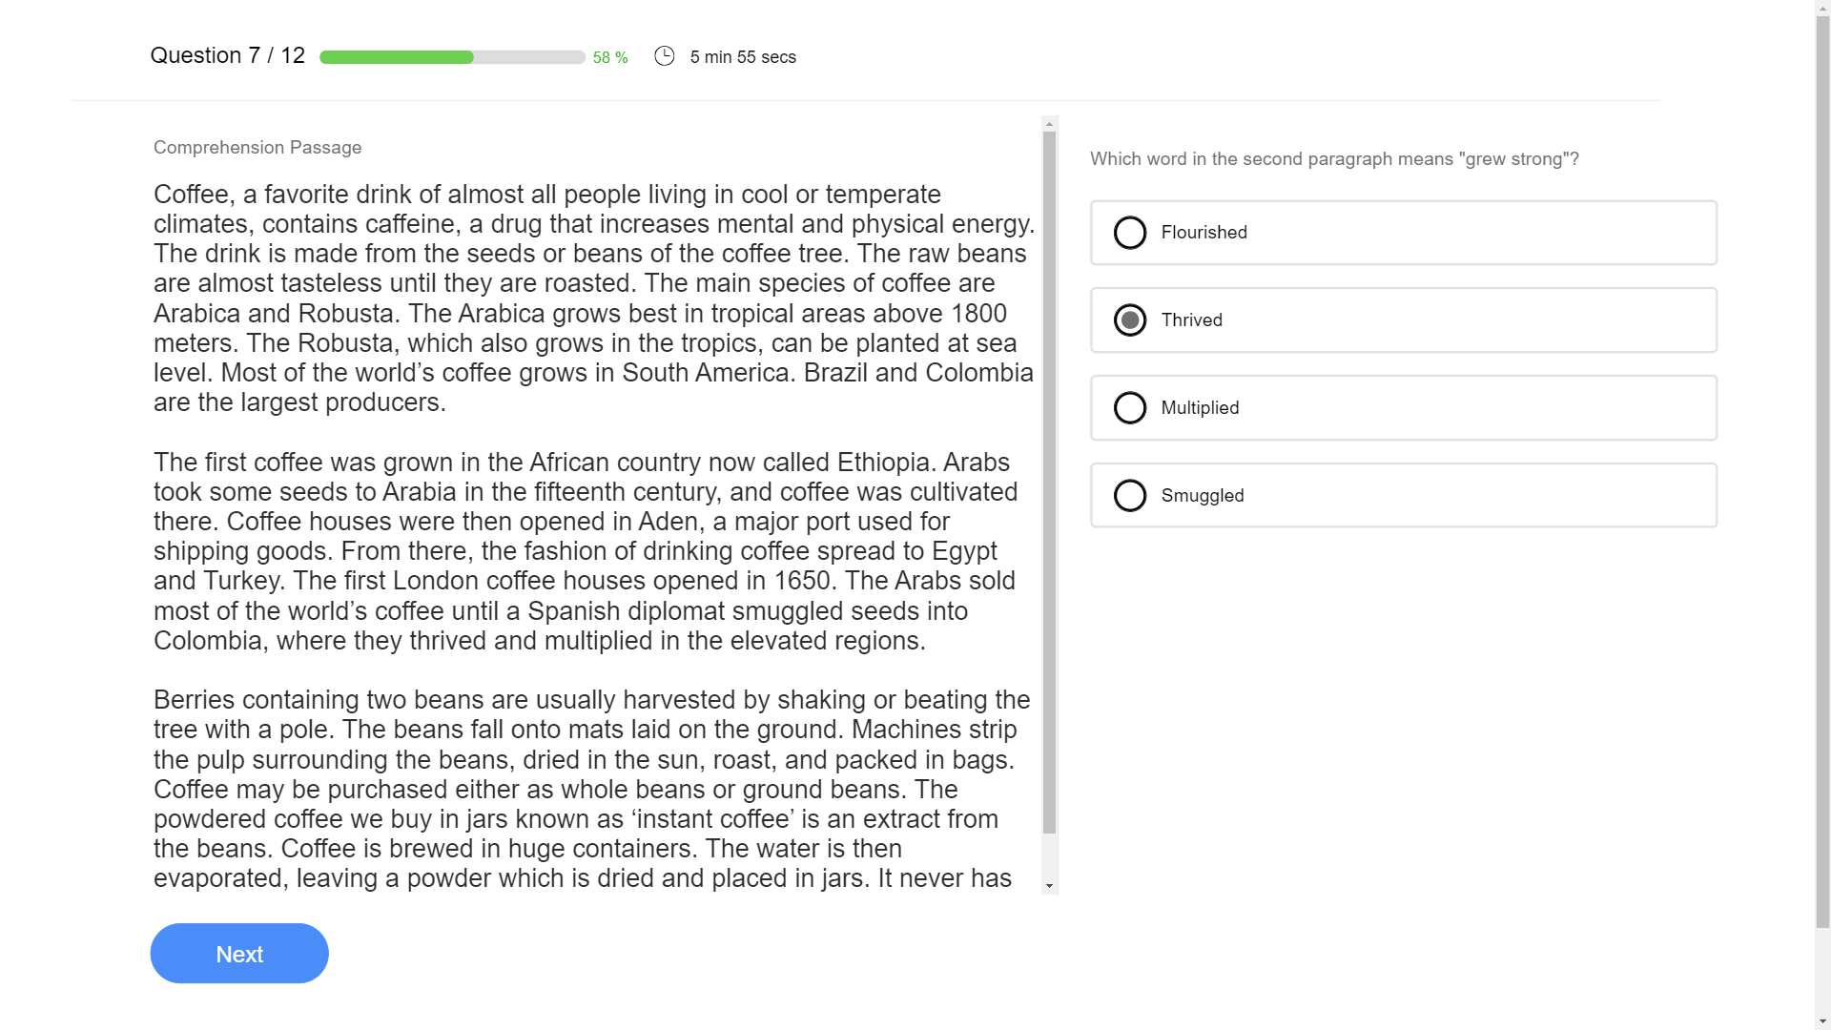Viewport: 1831px width, 1030px height.
Task: Click the page scrollbar up arrow
Action: [x=1822, y=8]
